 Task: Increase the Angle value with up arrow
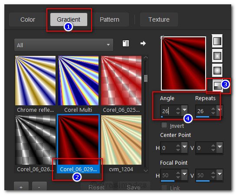178,109
